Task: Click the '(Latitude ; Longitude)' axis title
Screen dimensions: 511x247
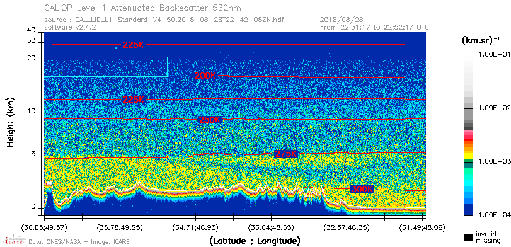Action: [x=255, y=241]
